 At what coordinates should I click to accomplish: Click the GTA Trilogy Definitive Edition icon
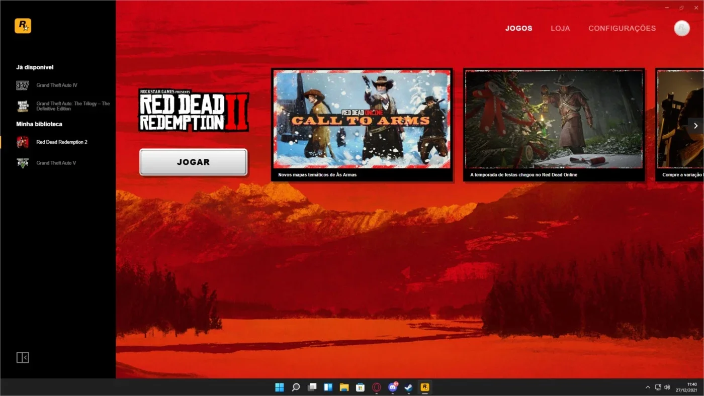coord(23,106)
